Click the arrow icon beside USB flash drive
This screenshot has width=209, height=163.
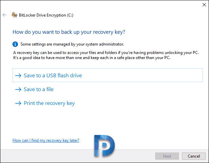[x=18, y=76]
